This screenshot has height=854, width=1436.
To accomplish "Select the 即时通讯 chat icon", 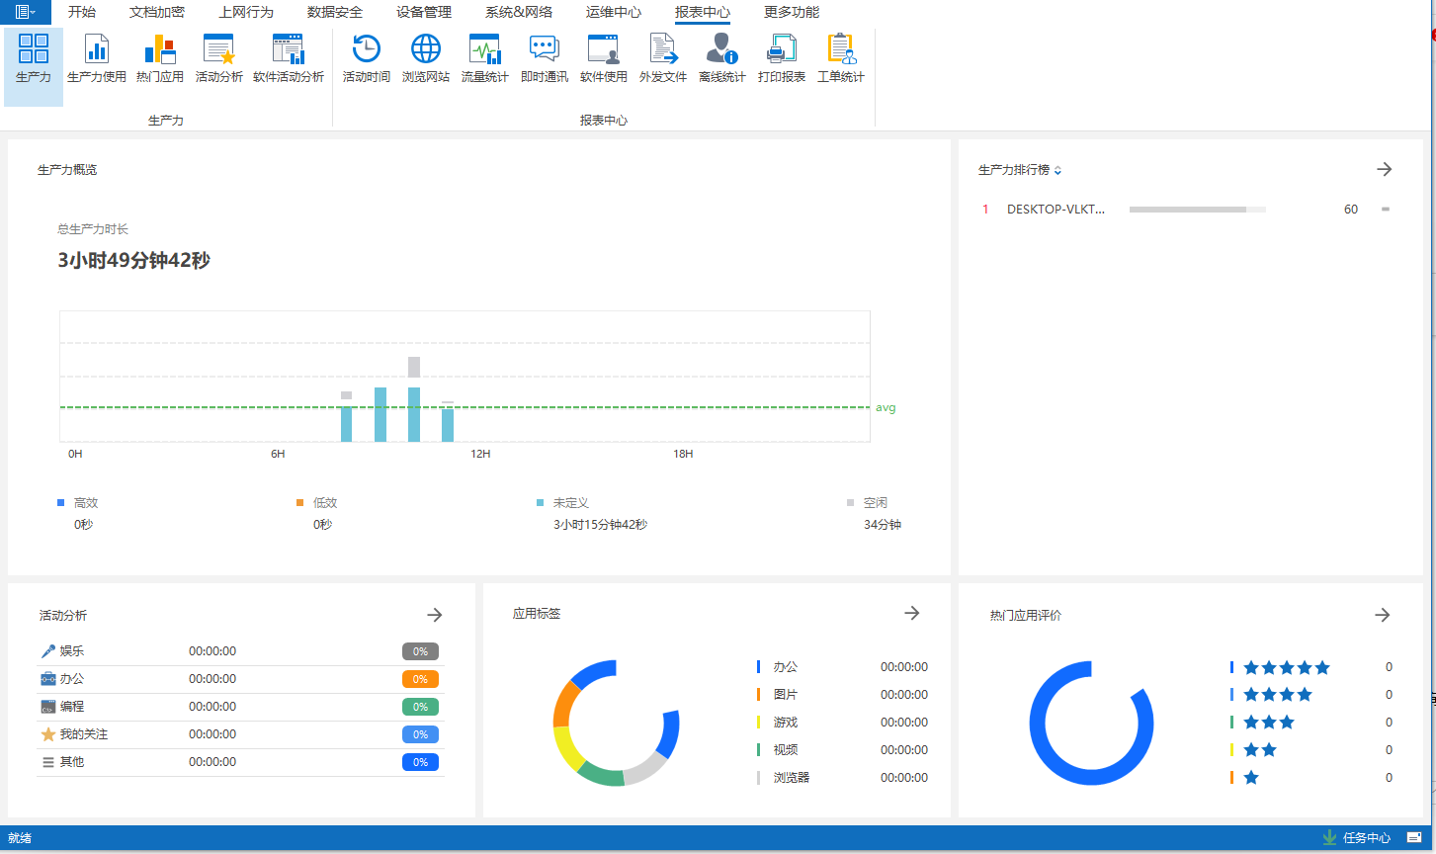I will (x=544, y=57).
